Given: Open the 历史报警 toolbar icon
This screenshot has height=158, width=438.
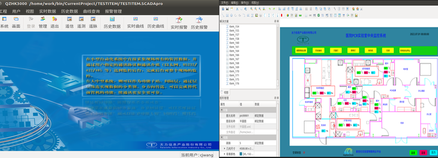Looking at the screenshot, I should 199,20.
